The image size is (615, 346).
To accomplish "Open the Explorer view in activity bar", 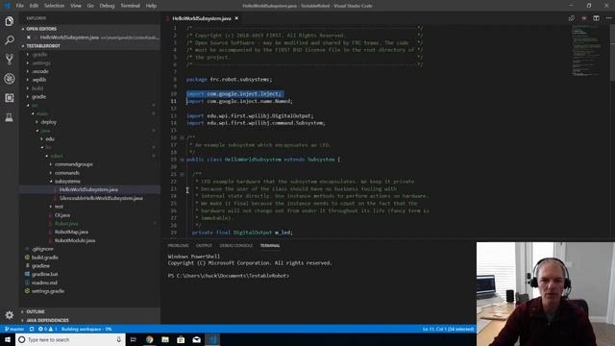I will [x=9, y=21].
